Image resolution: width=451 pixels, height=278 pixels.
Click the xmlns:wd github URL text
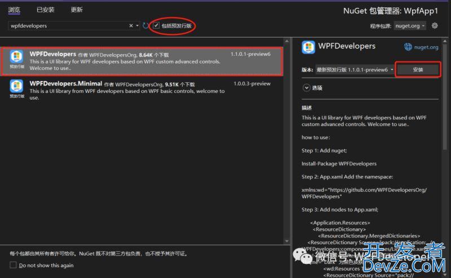[364, 193]
